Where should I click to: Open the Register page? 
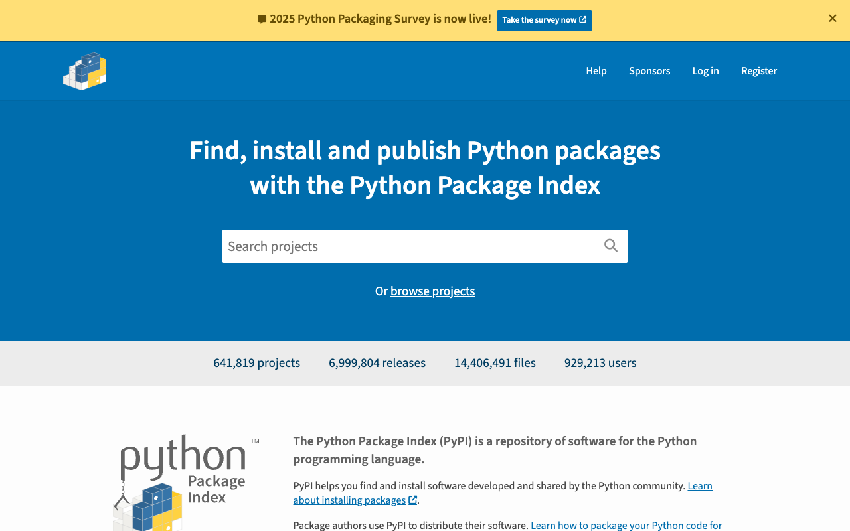[759, 71]
